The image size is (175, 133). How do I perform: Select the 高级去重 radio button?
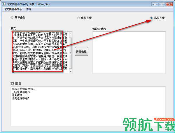[x=157, y=18]
